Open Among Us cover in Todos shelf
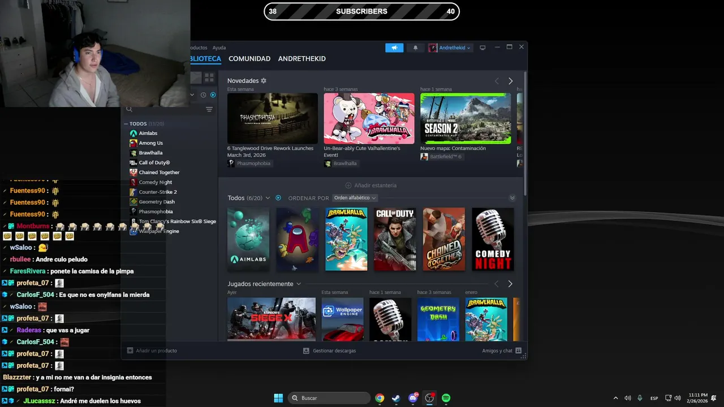 [x=298, y=239]
